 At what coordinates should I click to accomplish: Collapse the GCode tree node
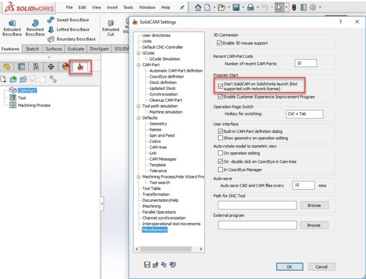click(139, 53)
